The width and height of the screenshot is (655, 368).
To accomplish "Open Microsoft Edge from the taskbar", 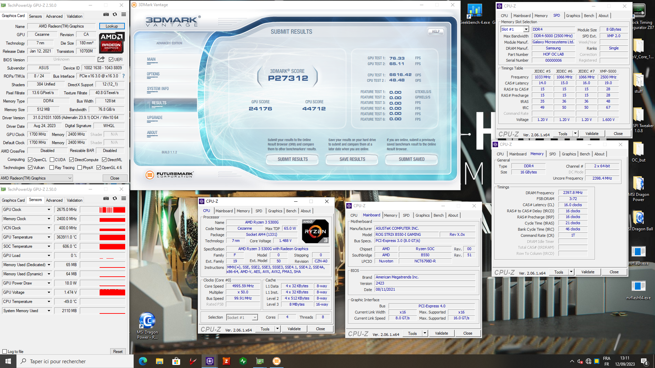I will [143, 361].
